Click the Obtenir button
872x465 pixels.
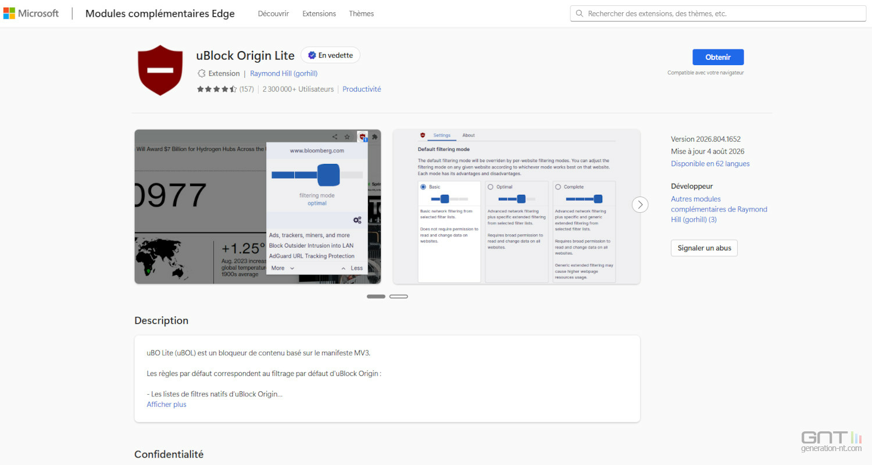[718, 57]
